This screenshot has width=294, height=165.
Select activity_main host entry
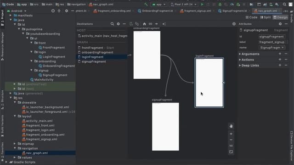[102, 36]
